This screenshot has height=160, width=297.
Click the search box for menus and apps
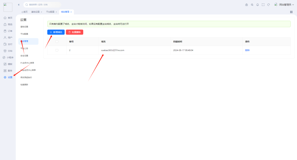42,5
